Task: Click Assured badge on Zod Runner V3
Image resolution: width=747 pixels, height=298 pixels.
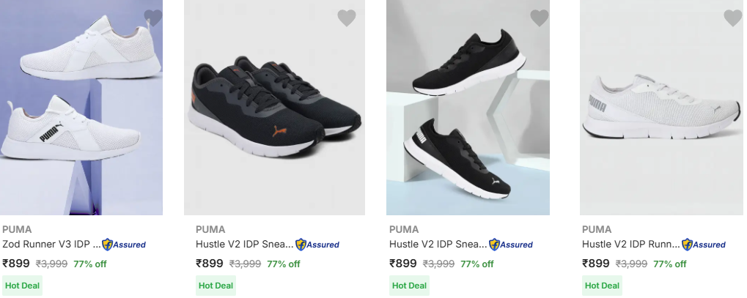Action: [123, 245]
